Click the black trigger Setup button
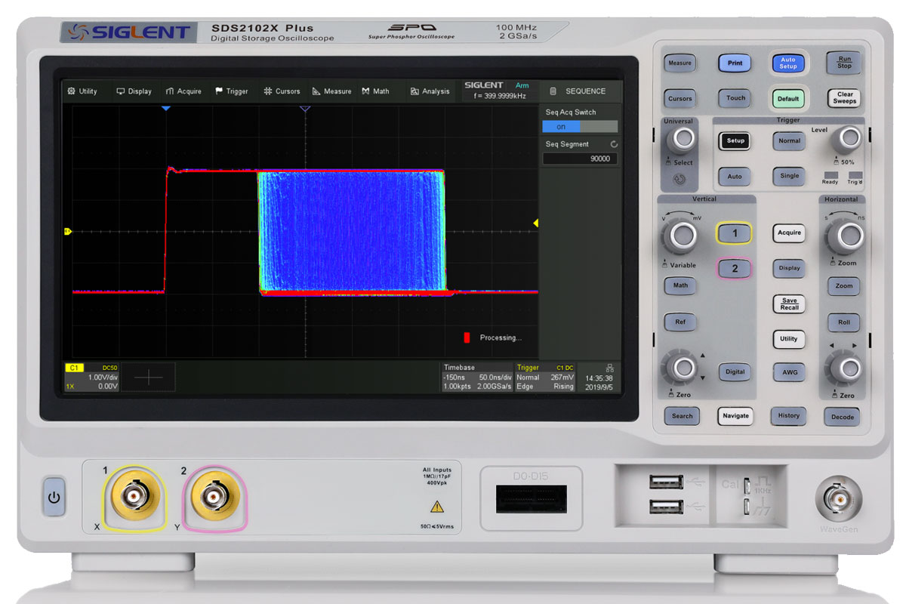The height and width of the screenshot is (604, 906). click(x=735, y=140)
